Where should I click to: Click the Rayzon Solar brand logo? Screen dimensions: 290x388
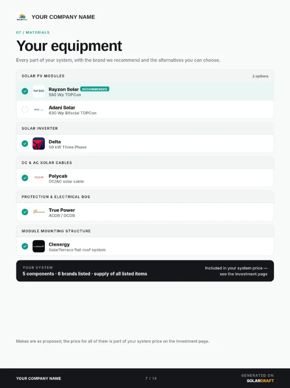coord(39,91)
